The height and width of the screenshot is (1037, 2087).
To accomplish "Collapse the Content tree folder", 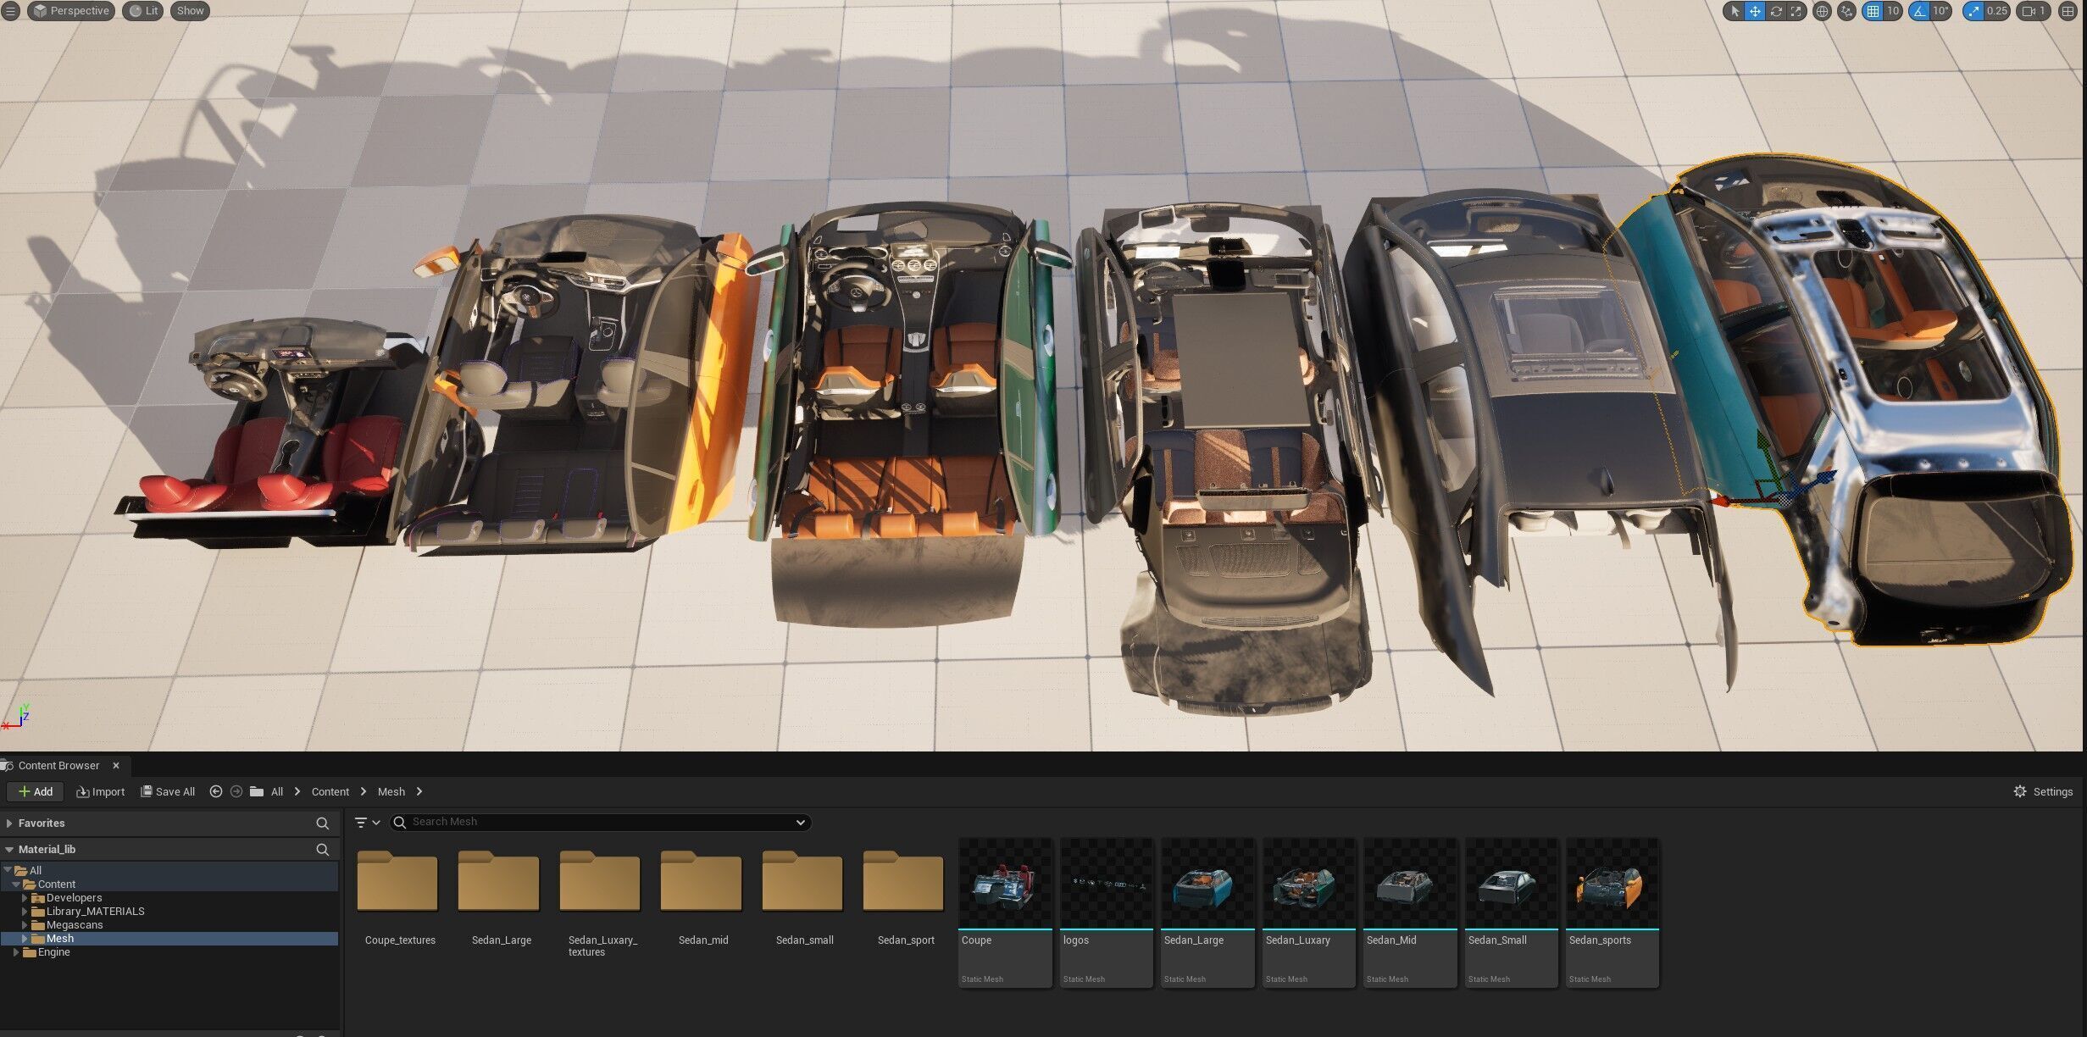I will [x=16, y=884].
